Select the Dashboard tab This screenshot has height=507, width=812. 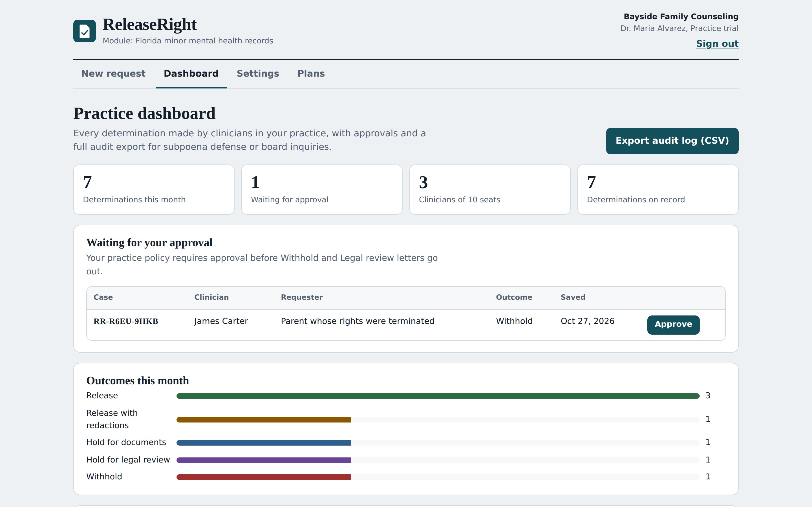(191, 74)
